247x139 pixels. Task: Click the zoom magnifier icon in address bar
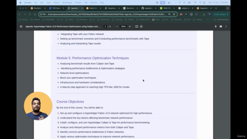[169, 14]
